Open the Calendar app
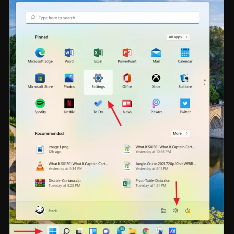 (x=185, y=56)
